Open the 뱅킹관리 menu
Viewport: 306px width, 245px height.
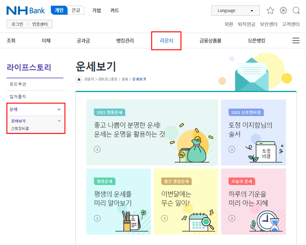click(x=125, y=40)
